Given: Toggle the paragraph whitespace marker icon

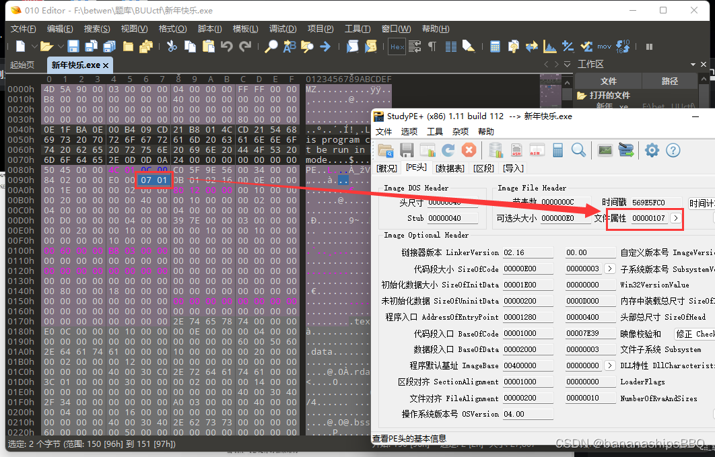Looking at the screenshot, I should 432,46.
